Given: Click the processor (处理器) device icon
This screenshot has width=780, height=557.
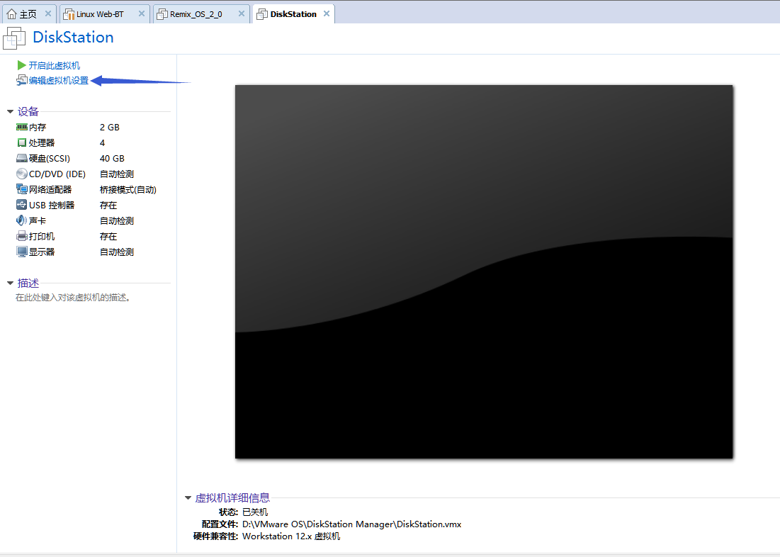Looking at the screenshot, I should [x=21, y=143].
